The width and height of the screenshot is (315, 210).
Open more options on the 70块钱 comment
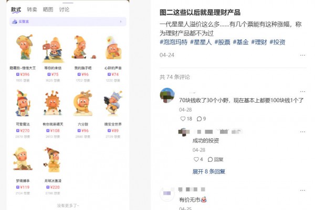302,91
